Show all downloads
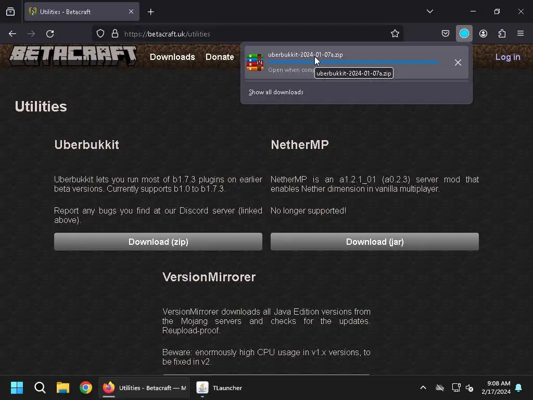The image size is (533, 400). pos(276,92)
